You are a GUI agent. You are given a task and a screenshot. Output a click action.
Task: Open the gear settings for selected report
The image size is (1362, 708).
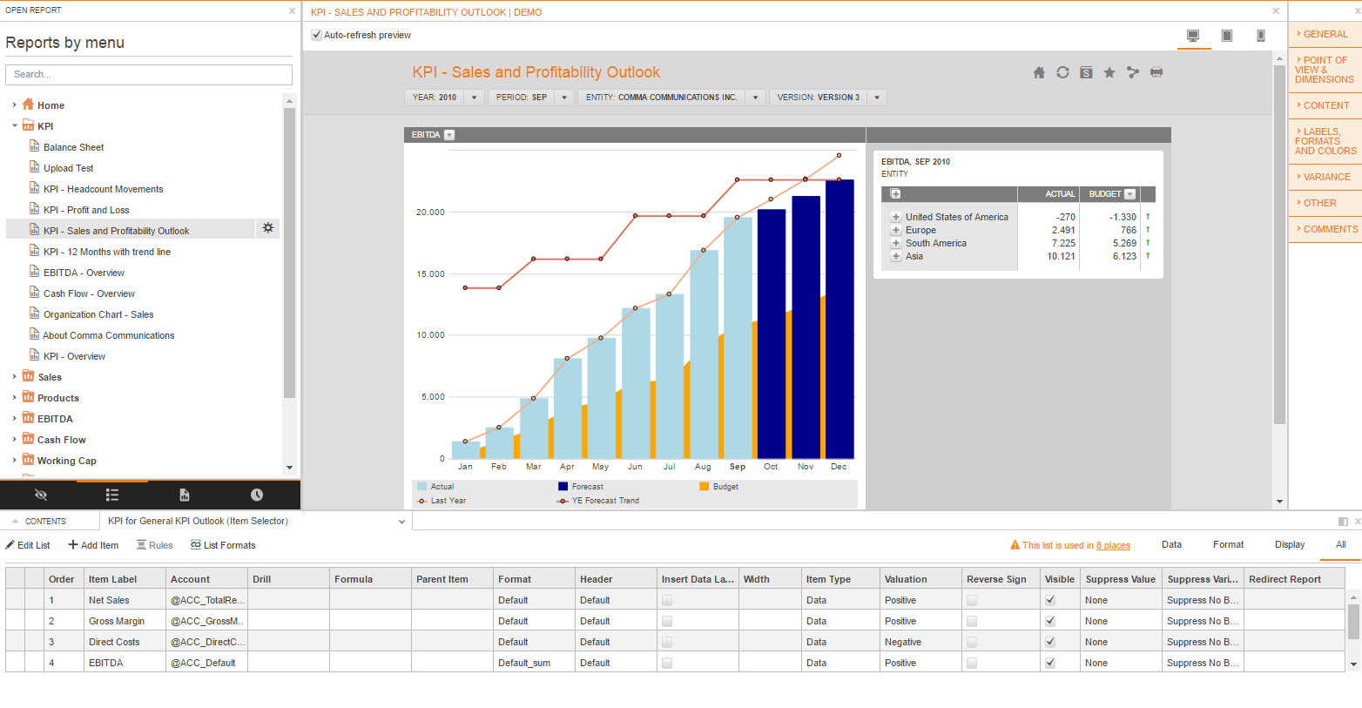coord(268,228)
